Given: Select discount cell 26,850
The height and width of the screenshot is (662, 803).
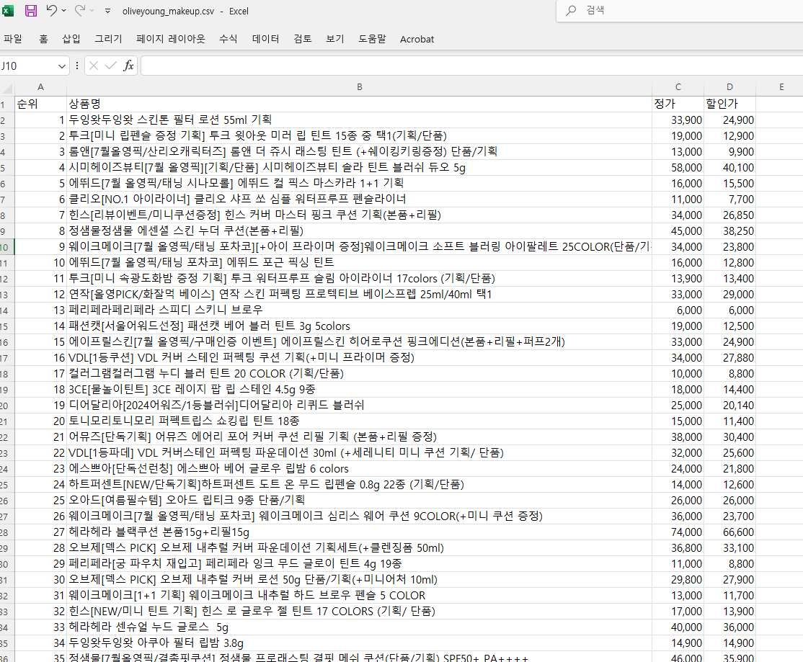Looking at the screenshot, I should [x=729, y=215].
